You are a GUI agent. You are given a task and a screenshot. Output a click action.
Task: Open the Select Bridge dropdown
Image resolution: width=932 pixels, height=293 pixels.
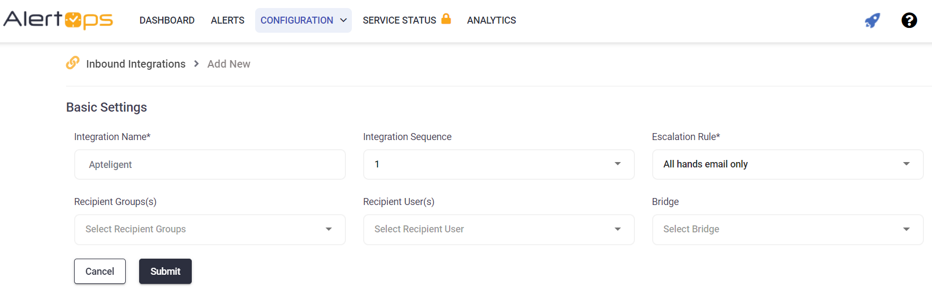click(787, 229)
